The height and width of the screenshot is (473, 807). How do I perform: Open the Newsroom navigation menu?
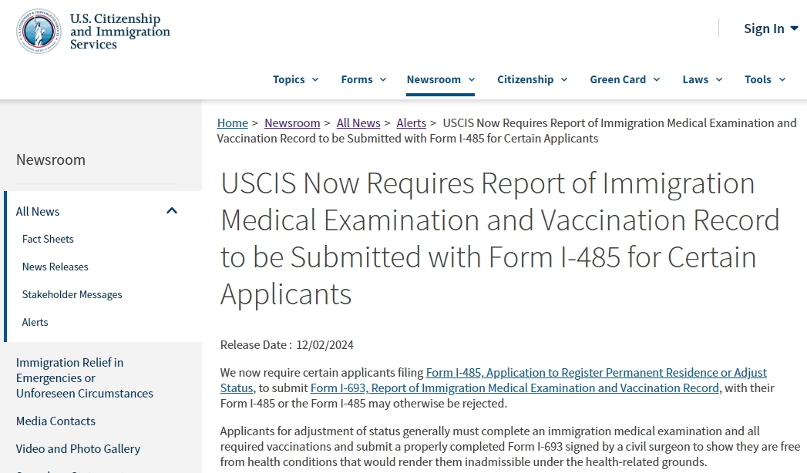[440, 79]
